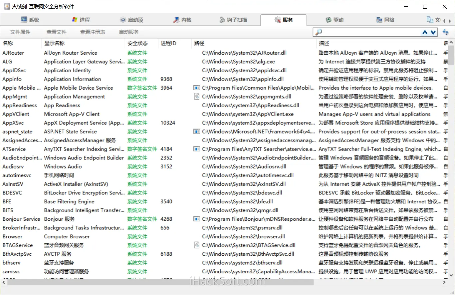
Task: Click the horizontal scrollbar's right arrow
Action: (x=444, y=282)
